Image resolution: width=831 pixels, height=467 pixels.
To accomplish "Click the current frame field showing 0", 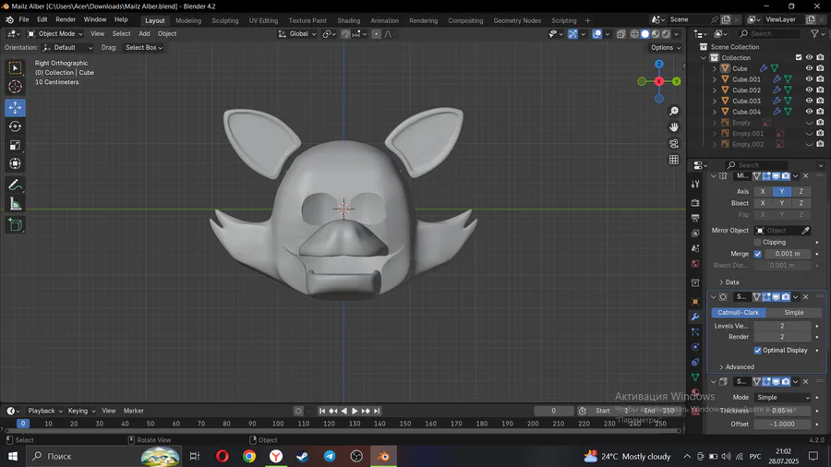I will click(554, 411).
